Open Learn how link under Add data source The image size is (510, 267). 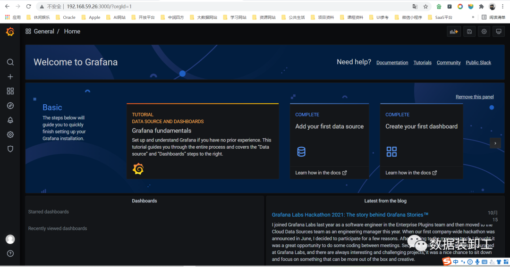321,173
